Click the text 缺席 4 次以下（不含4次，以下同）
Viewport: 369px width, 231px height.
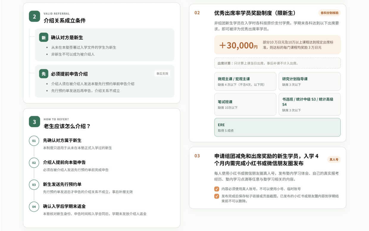241,85
